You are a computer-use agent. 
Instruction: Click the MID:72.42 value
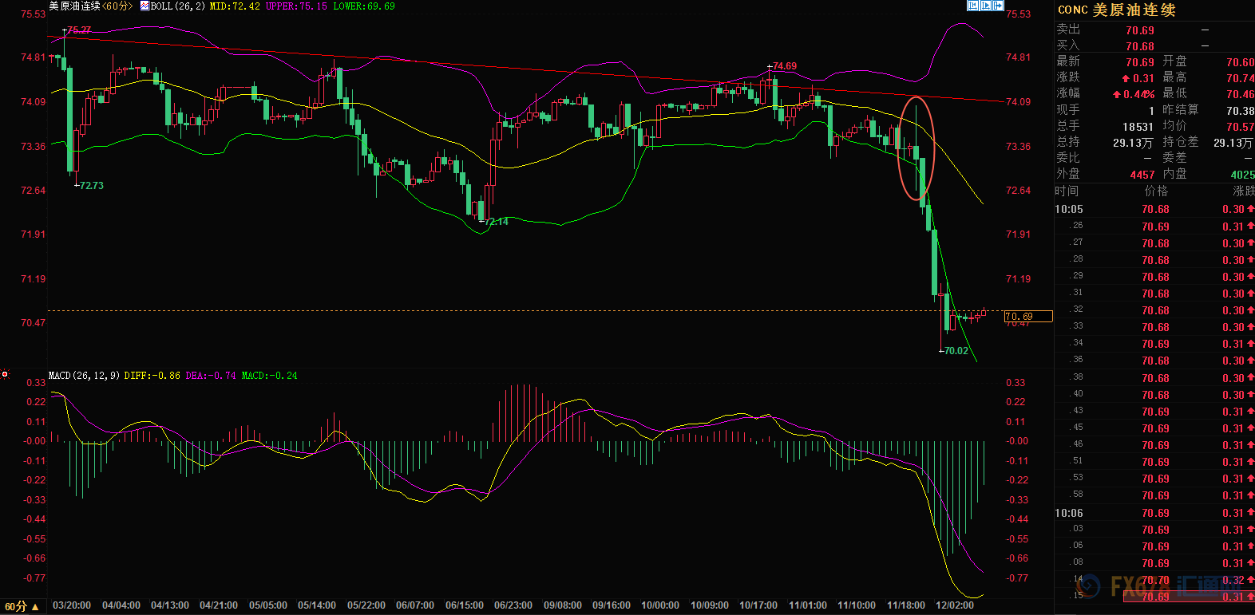click(235, 6)
